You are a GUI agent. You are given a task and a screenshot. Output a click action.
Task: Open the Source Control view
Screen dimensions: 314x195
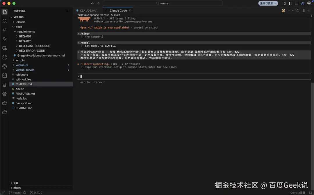pyautogui.click(x=4, y=30)
